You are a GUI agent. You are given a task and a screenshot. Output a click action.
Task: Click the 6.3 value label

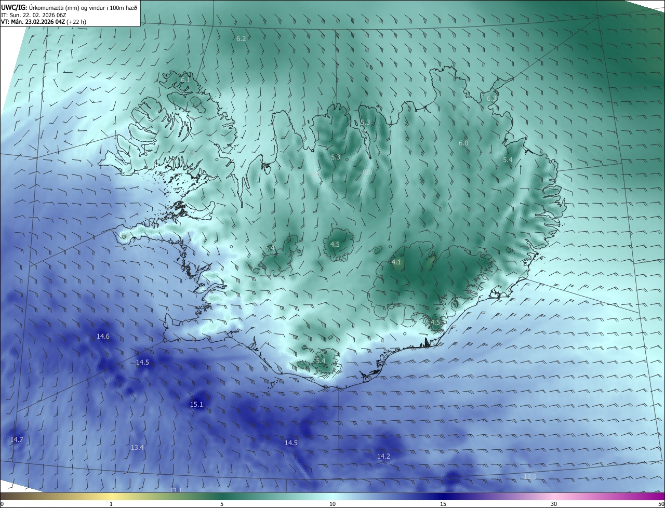491,98
